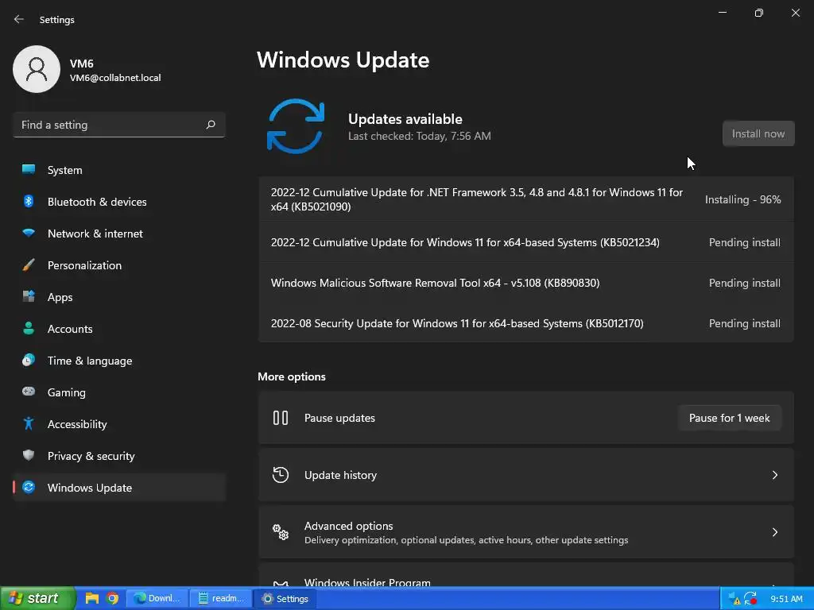
Task: Go back using the Settings back arrow
Action: (x=19, y=19)
